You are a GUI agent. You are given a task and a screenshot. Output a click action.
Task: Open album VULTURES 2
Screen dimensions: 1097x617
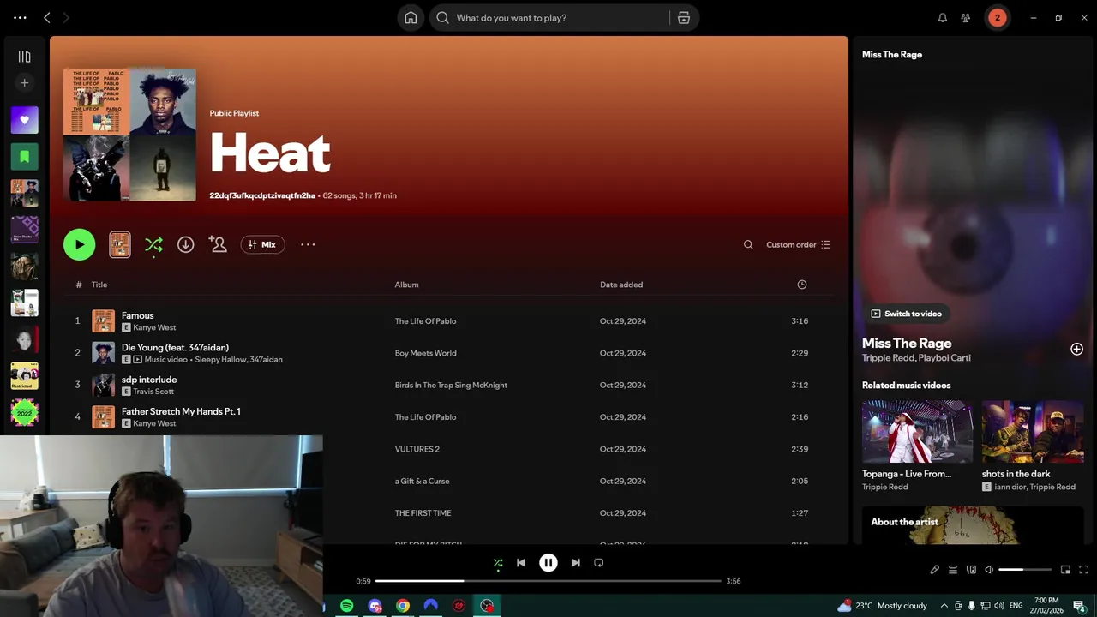417,449
